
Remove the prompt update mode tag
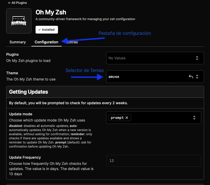[127, 118]
